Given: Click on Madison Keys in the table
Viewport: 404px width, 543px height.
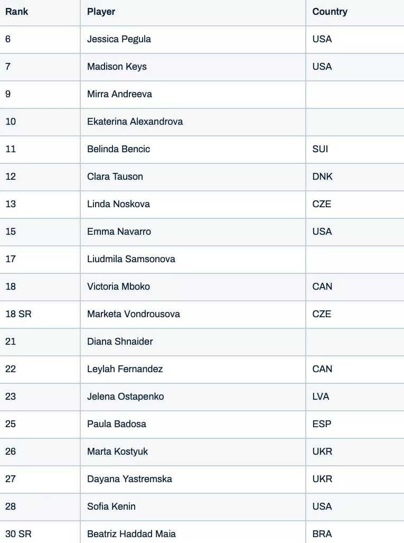Looking at the screenshot, I should click(117, 67).
